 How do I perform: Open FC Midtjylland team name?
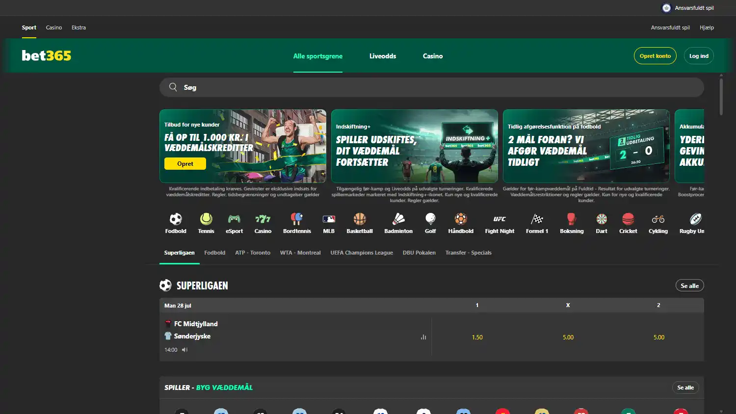(x=196, y=324)
